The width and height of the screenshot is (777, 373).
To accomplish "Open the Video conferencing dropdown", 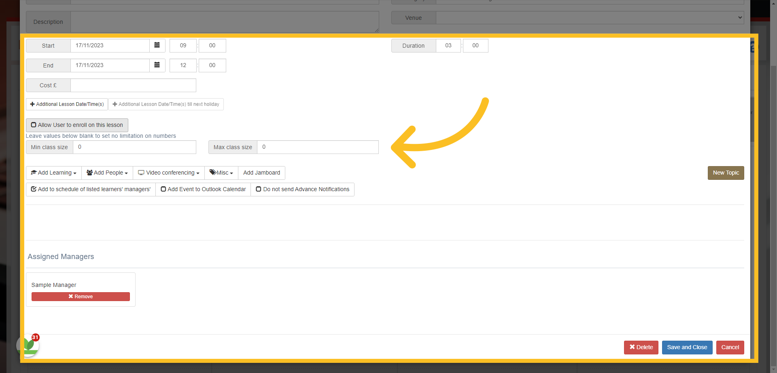I will tap(169, 173).
